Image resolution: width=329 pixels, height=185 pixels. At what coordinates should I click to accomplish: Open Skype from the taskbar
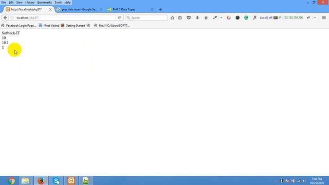tap(56, 180)
